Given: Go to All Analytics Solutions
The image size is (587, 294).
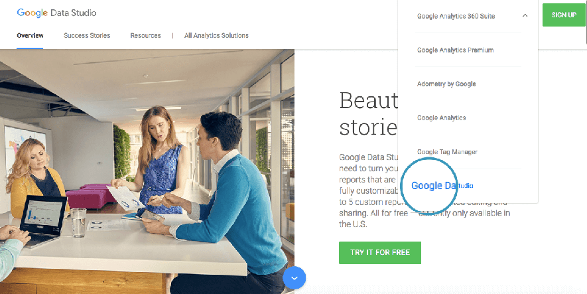Looking at the screenshot, I should click(x=216, y=36).
